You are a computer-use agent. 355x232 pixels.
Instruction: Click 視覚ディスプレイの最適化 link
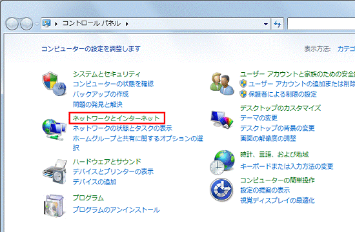(278, 200)
